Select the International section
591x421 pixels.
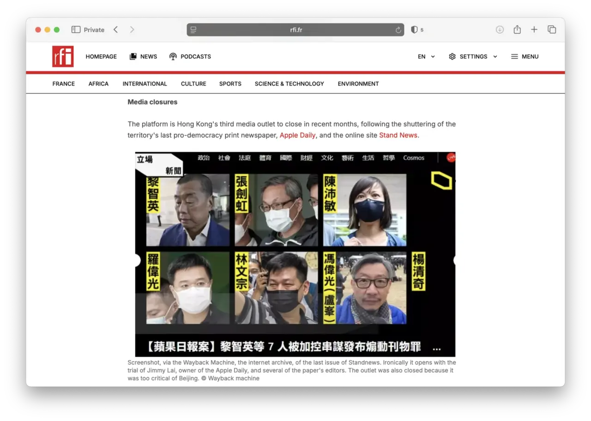[145, 84]
